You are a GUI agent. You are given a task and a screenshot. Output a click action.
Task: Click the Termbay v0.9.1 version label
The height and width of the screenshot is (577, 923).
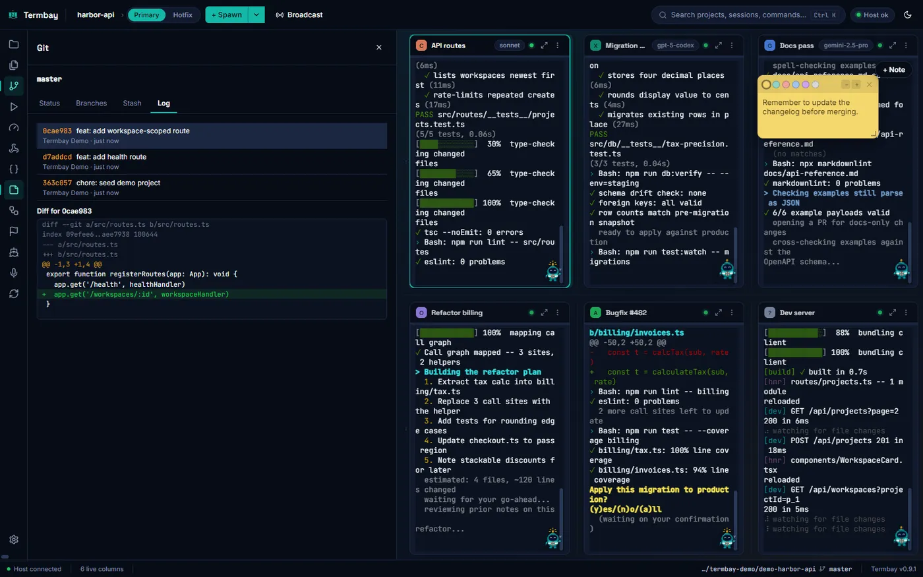click(893, 569)
